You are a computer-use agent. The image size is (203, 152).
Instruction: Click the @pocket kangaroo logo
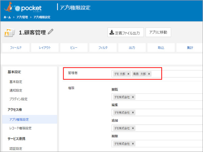point(23,7)
